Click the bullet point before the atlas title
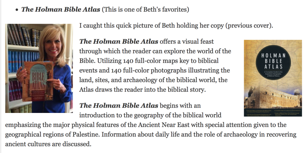Image resolution: width=306 pixels, height=153 pixels. coord(17,10)
